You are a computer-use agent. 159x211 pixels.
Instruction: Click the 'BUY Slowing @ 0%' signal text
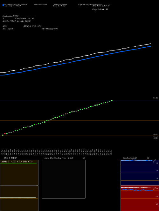(50, 29)
